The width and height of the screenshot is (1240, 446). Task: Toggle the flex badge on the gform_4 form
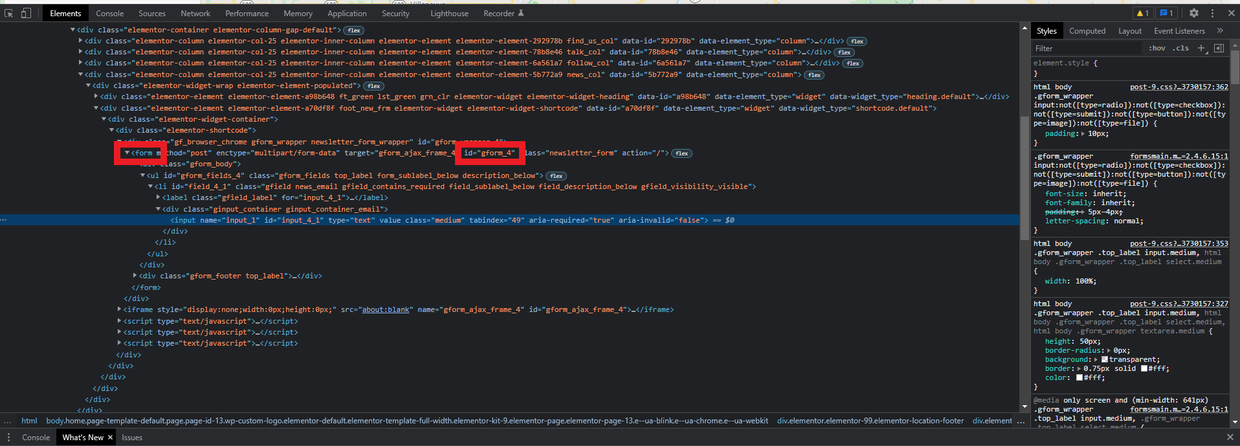tap(681, 153)
